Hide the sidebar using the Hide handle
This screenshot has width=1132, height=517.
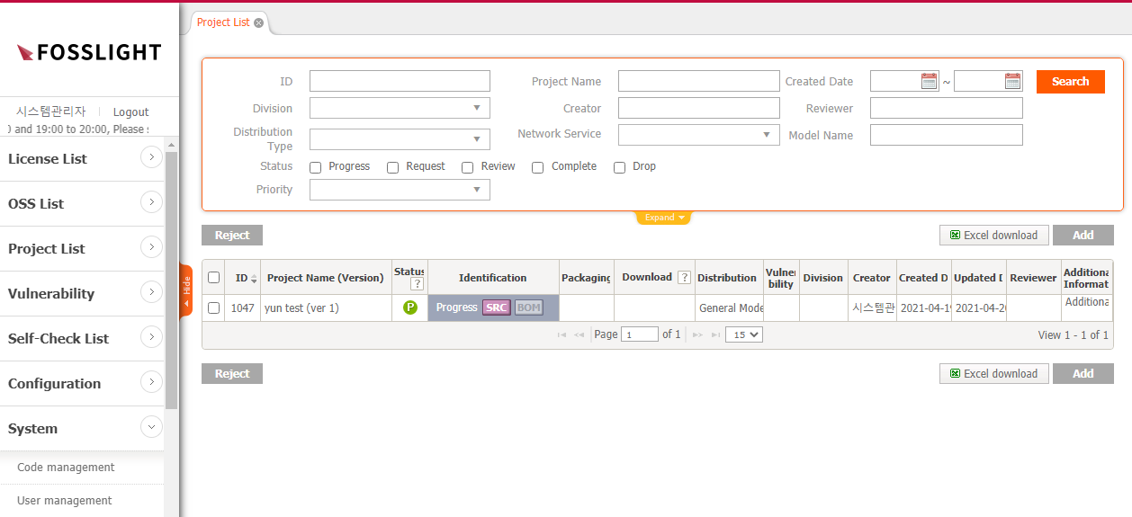[186, 290]
